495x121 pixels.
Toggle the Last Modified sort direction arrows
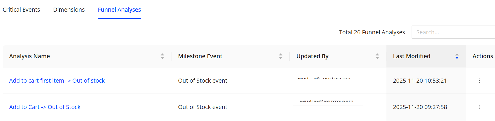(457, 56)
